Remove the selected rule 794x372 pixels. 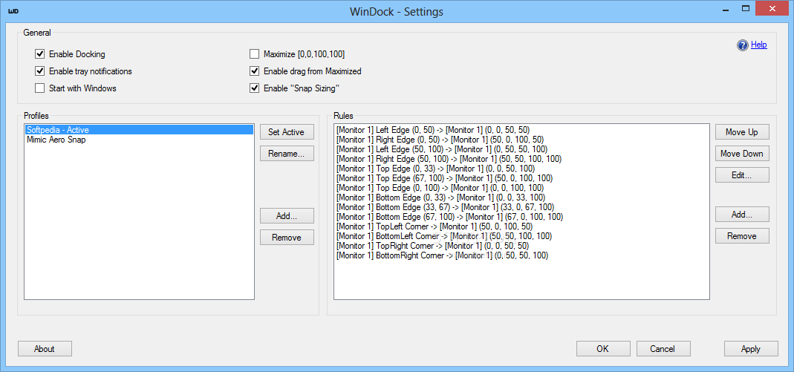(x=742, y=236)
